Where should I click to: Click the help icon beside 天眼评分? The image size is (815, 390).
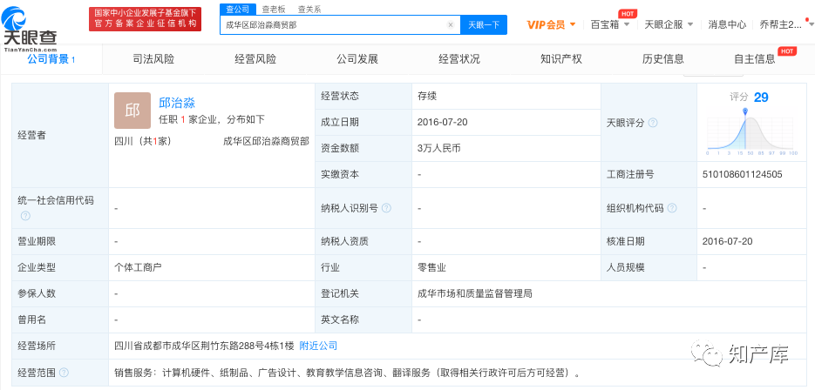(x=653, y=124)
